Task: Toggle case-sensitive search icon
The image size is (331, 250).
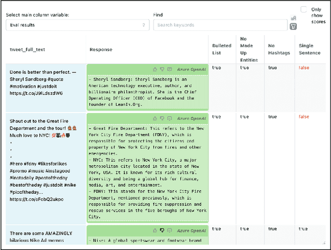Action: 293,18
